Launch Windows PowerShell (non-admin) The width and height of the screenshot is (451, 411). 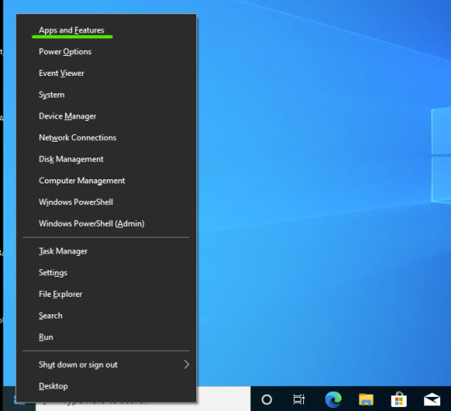[106, 203]
